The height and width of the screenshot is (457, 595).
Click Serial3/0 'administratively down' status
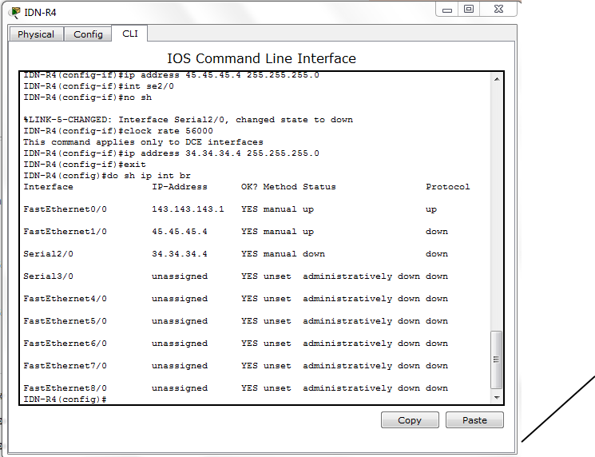[361, 276]
